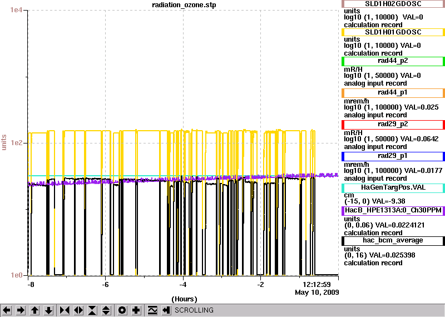Select the rad29_p2 curve legend button
The image size is (445, 317).
pyautogui.click(x=393, y=125)
